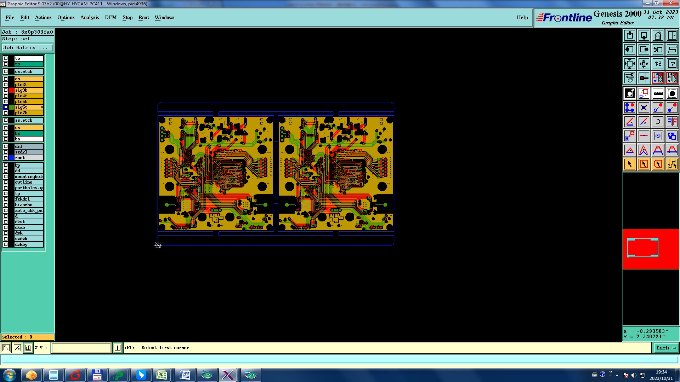
Task: Click the previous view undo-zoom icon
Action: pyautogui.click(x=658, y=50)
